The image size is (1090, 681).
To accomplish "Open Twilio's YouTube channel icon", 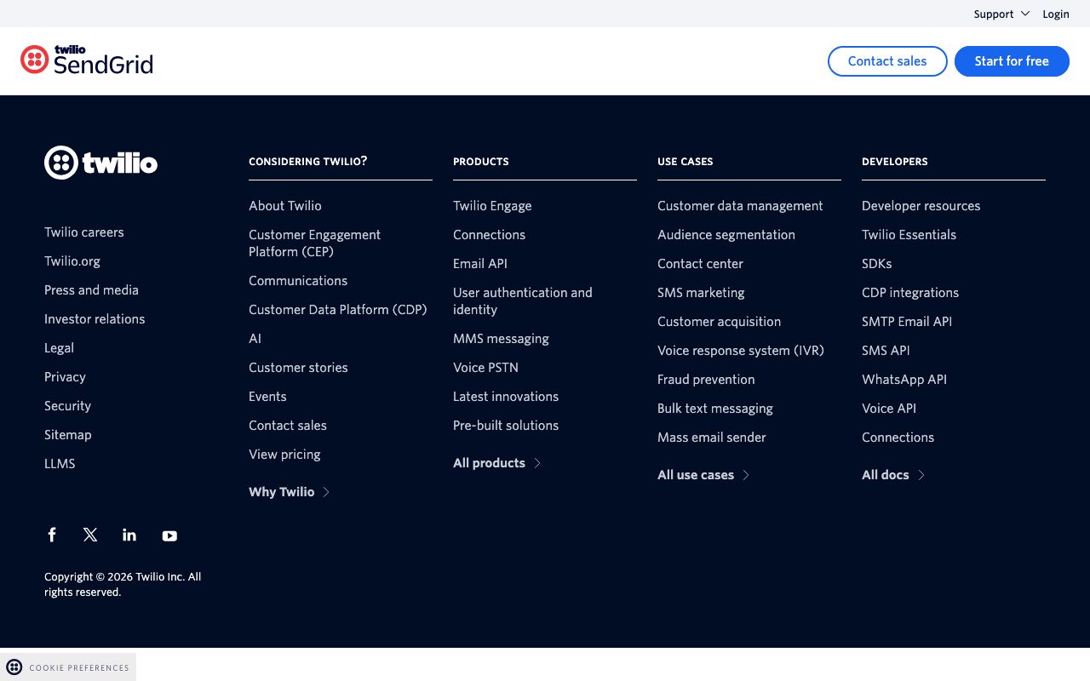I will pos(169,535).
